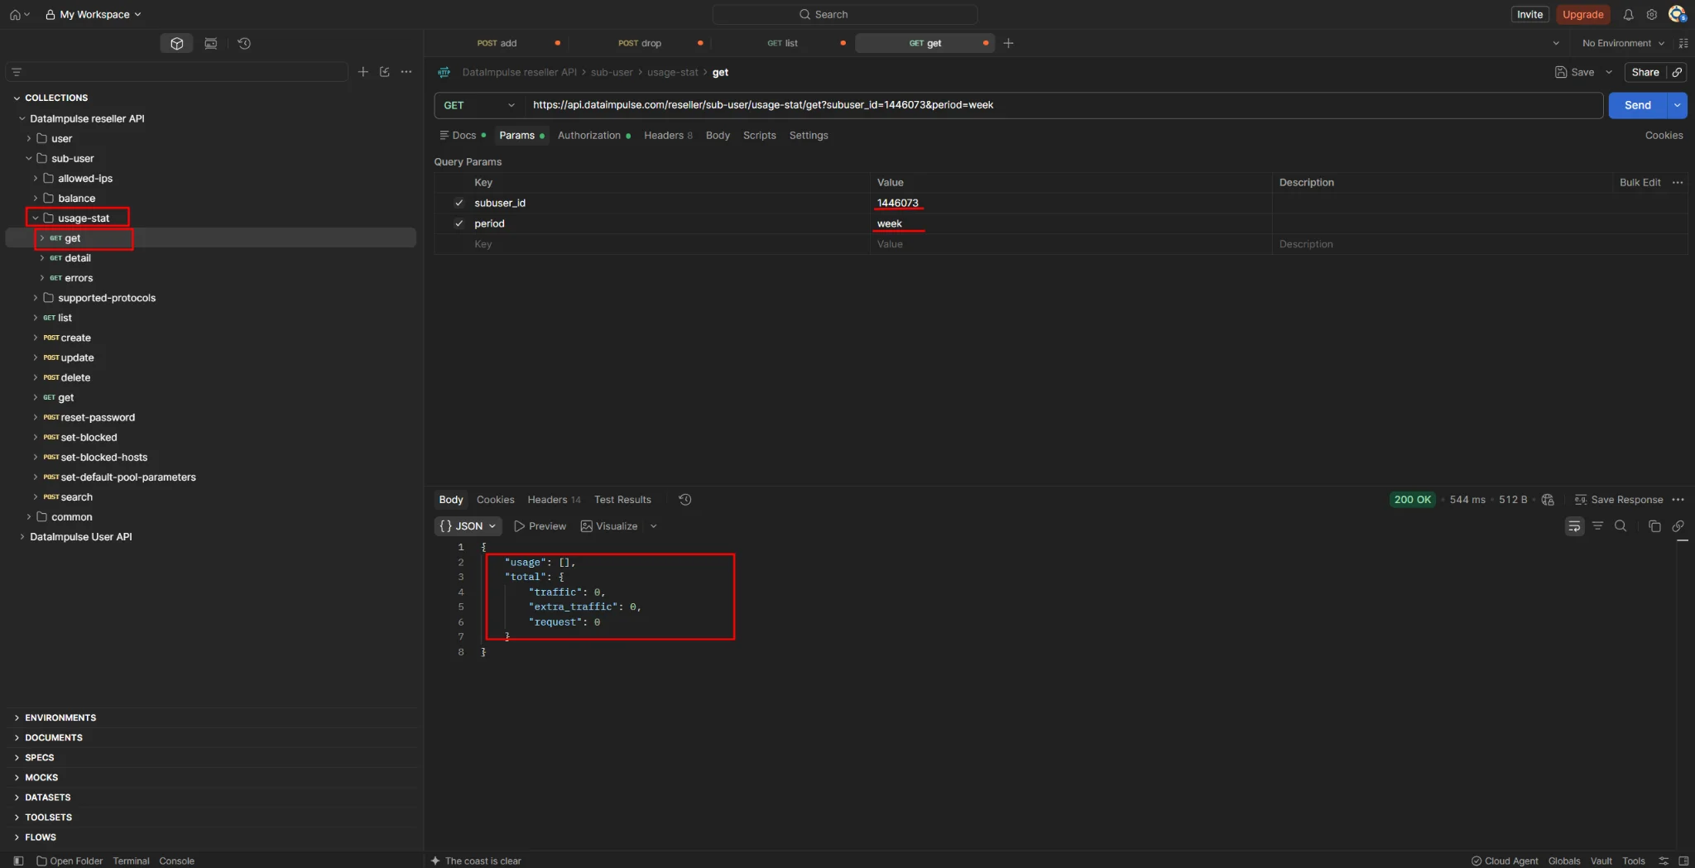The height and width of the screenshot is (868, 1695).
Task: Open a new request tab with plus
Action: point(1008,43)
